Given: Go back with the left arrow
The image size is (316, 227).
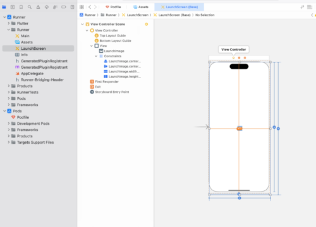Looking at the screenshot, I should [x=90, y=7].
